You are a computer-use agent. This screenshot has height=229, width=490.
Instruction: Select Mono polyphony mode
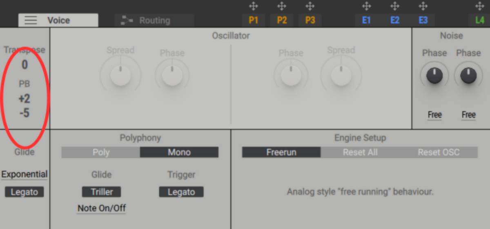tap(179, 152)
